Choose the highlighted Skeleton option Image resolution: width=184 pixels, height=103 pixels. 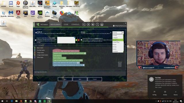click(118, 40)
